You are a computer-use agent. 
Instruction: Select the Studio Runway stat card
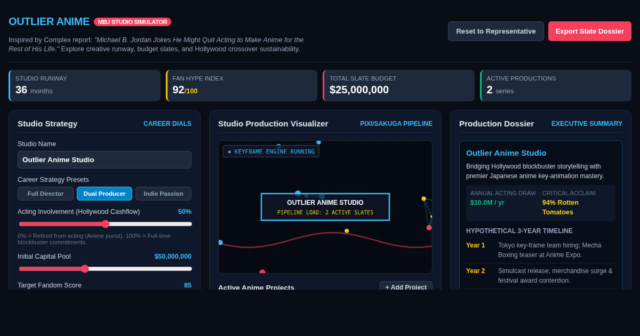(84, 85)
